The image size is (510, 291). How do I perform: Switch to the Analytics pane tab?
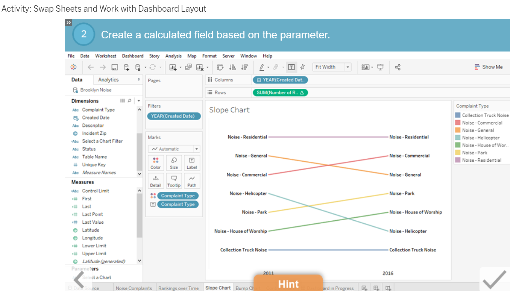[108, 80]
